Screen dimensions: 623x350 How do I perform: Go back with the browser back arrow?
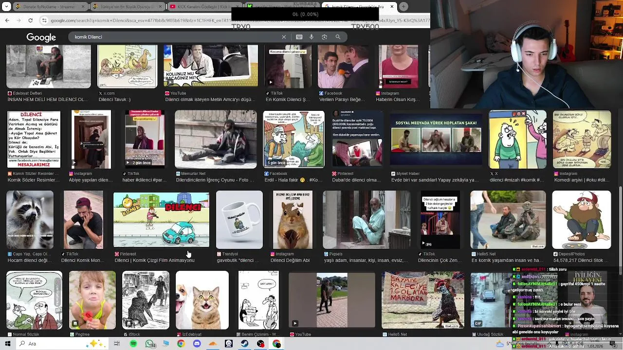pos(7,20)
